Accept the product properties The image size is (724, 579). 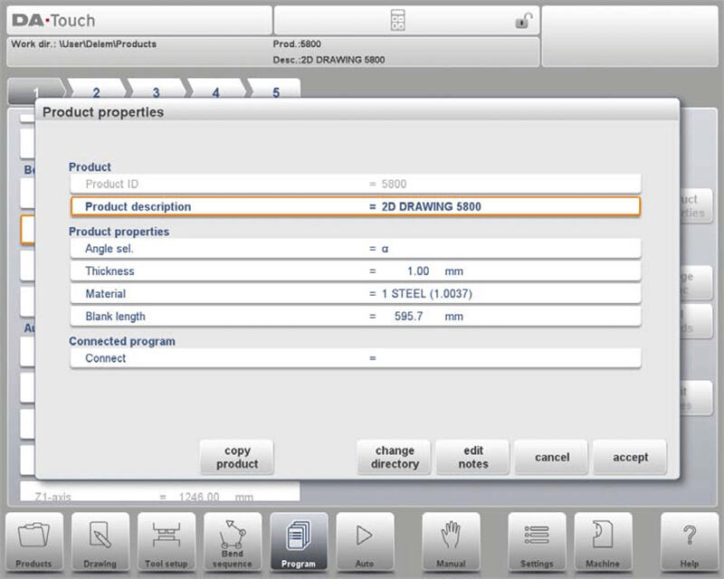pyautogui.click(x=630, y=457)
